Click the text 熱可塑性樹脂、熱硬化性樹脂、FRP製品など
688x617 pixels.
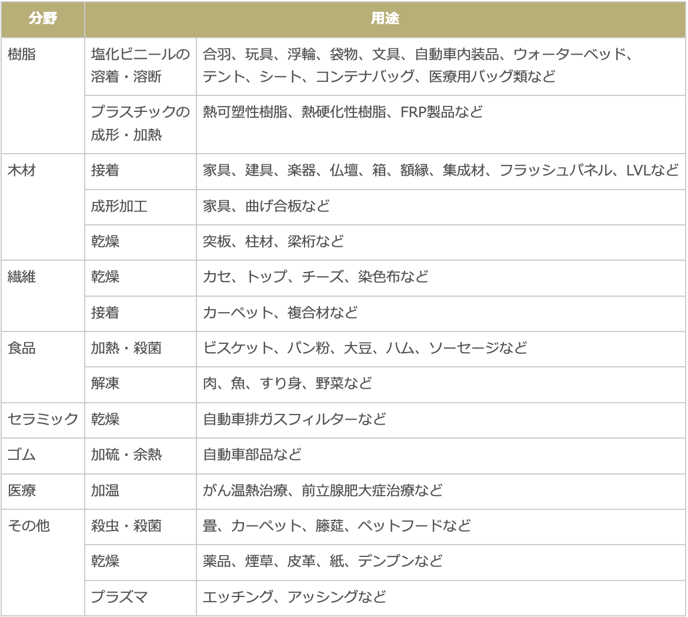click(x=342, y=112)
